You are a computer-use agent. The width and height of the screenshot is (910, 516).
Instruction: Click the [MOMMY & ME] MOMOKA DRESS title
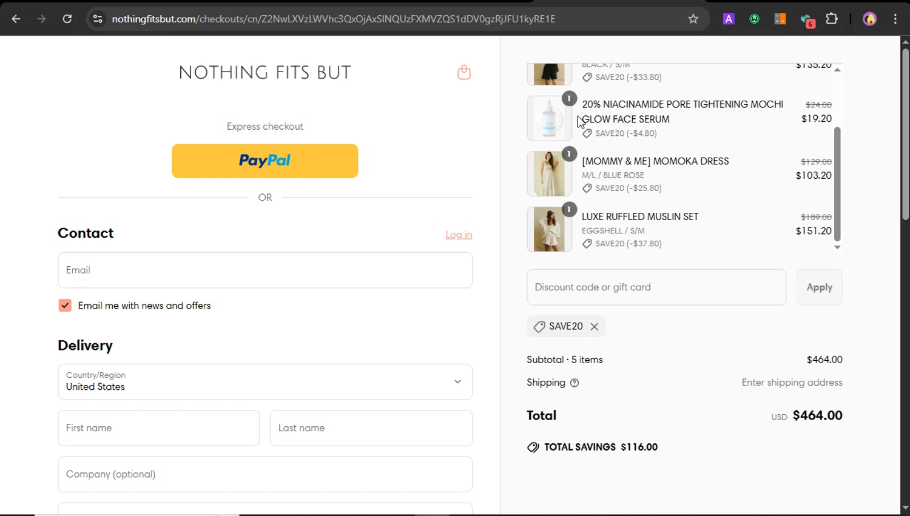(x=655, y=161)
